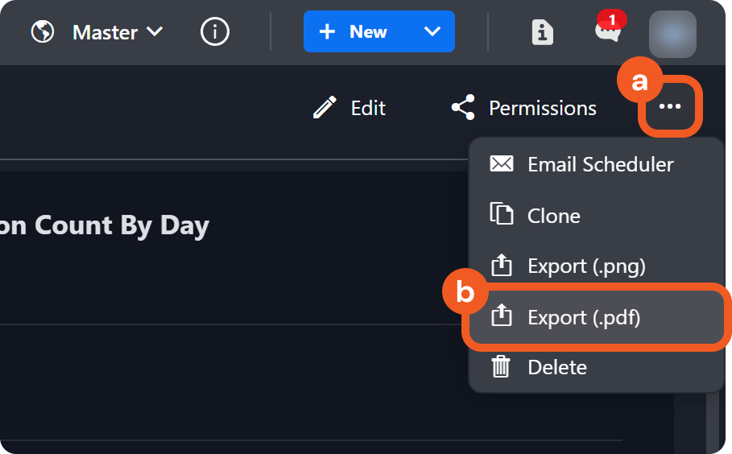Click the Count By Day chart title
Screen dimensions: 732x454
pyautogui.click(x=105, y=225)
